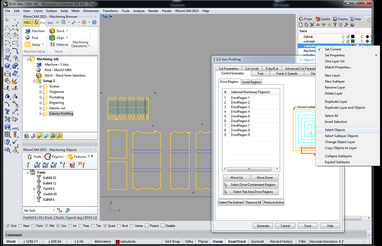Toggle the Project osnap checkbox
The image size is (382, 246).
(147, 226)
